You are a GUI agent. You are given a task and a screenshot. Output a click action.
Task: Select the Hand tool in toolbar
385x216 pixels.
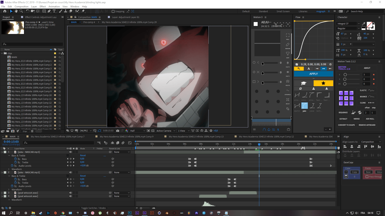point(16,11)
